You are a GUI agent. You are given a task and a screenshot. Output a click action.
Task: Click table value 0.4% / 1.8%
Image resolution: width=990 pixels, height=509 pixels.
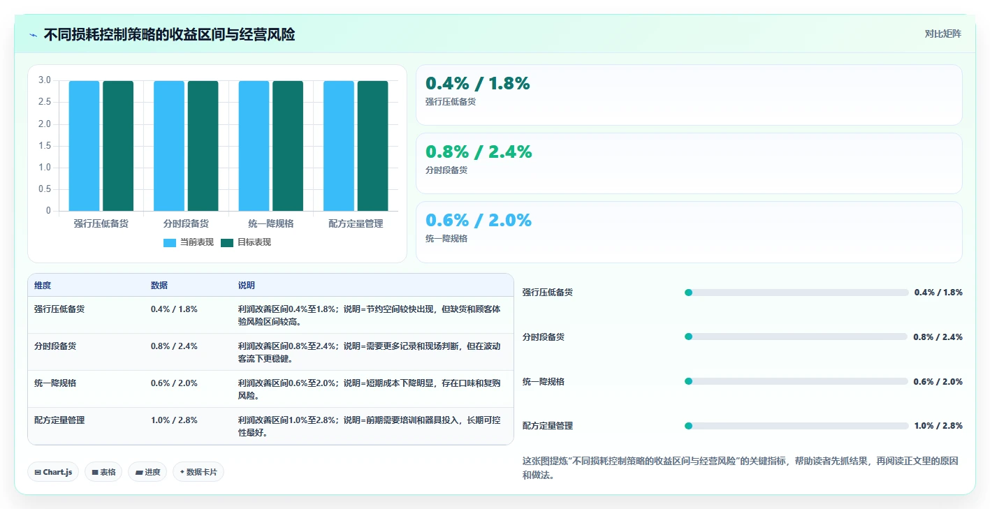pyautogui.click(x=174, y=309)
